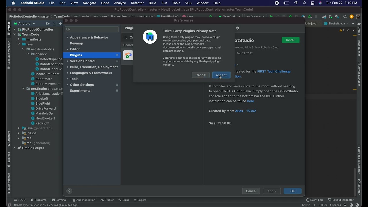Expand Build, Execution, Deployment settings
Image resolution: width=368 pixels, height=207 pixels.
point(67,67)
